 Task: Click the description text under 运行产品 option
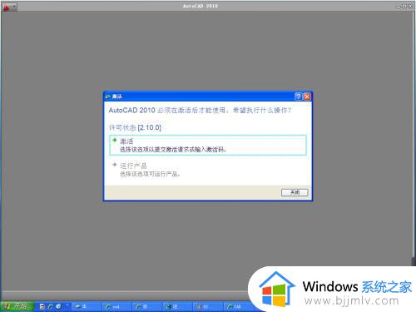tap(150, 174)
